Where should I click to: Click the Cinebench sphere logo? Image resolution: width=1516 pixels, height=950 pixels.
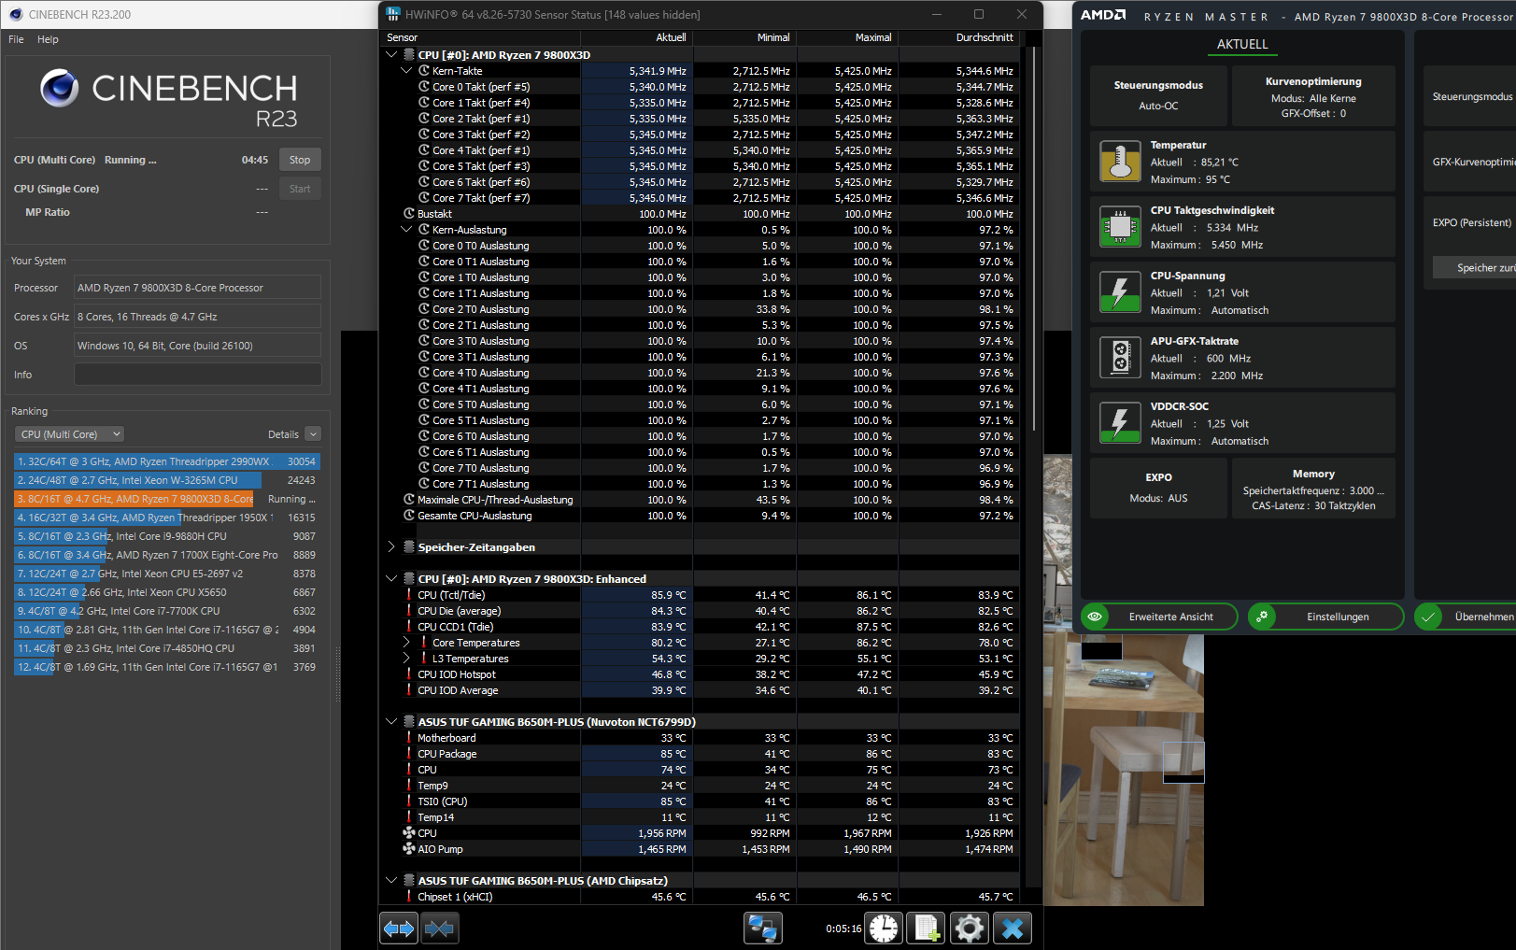(x=59, y=89)
